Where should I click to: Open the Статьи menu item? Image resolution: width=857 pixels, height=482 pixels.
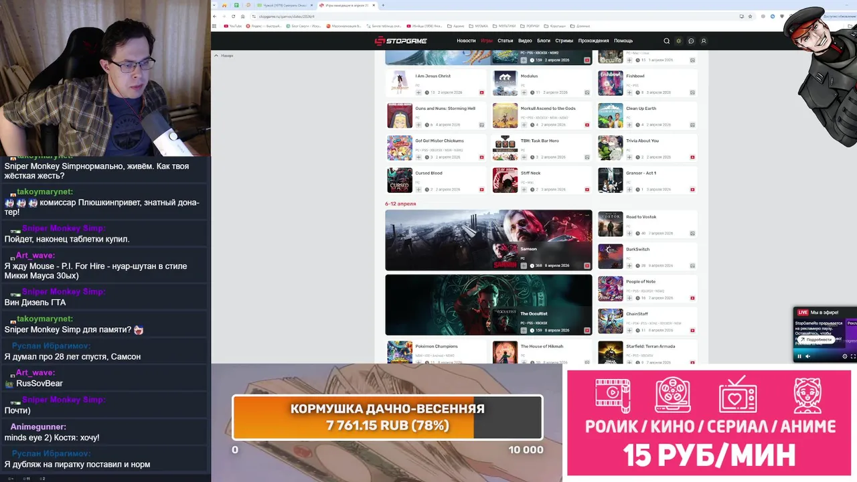(x=505, y=41)
